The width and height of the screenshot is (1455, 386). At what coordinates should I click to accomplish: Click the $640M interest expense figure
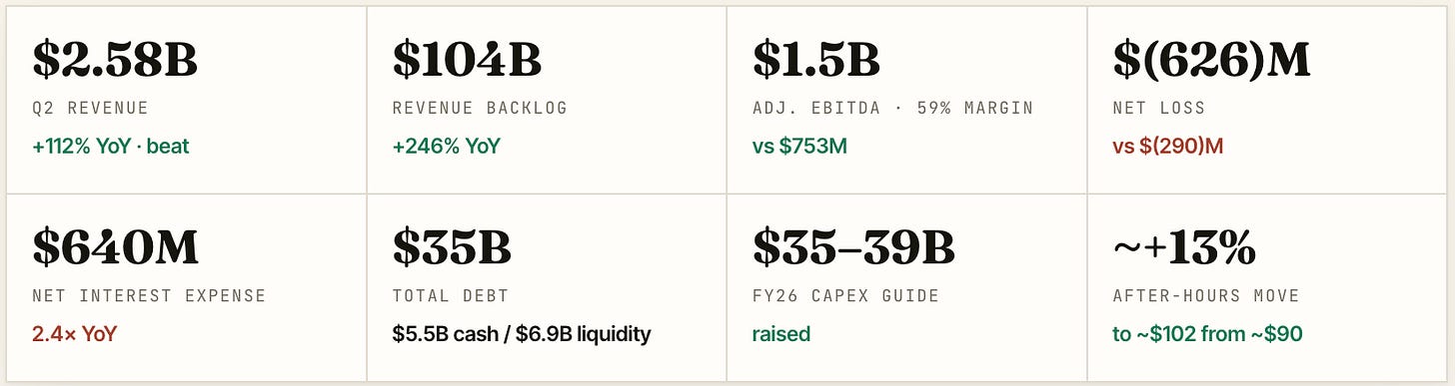click(115, 247)
